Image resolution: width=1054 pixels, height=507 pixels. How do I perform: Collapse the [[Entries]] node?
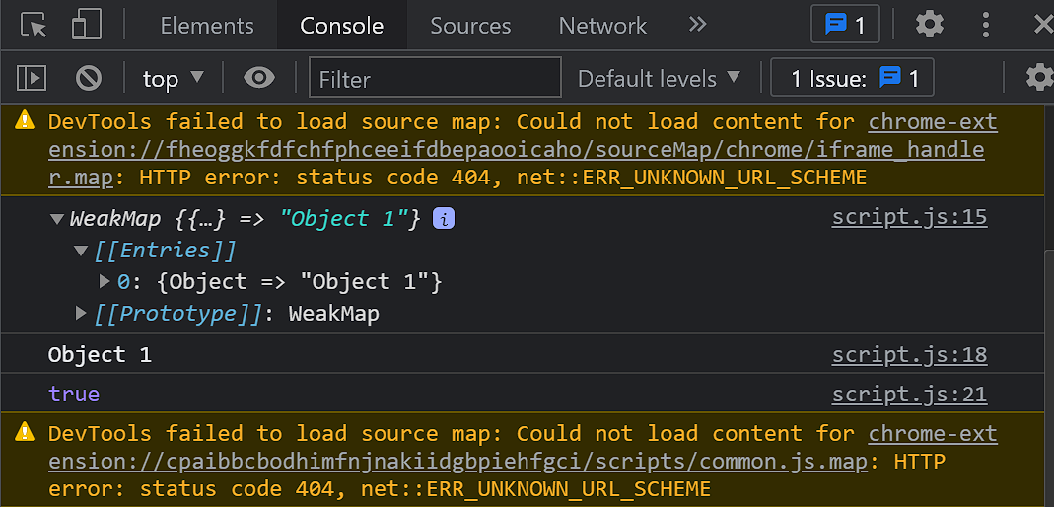(x=82, y=251)
